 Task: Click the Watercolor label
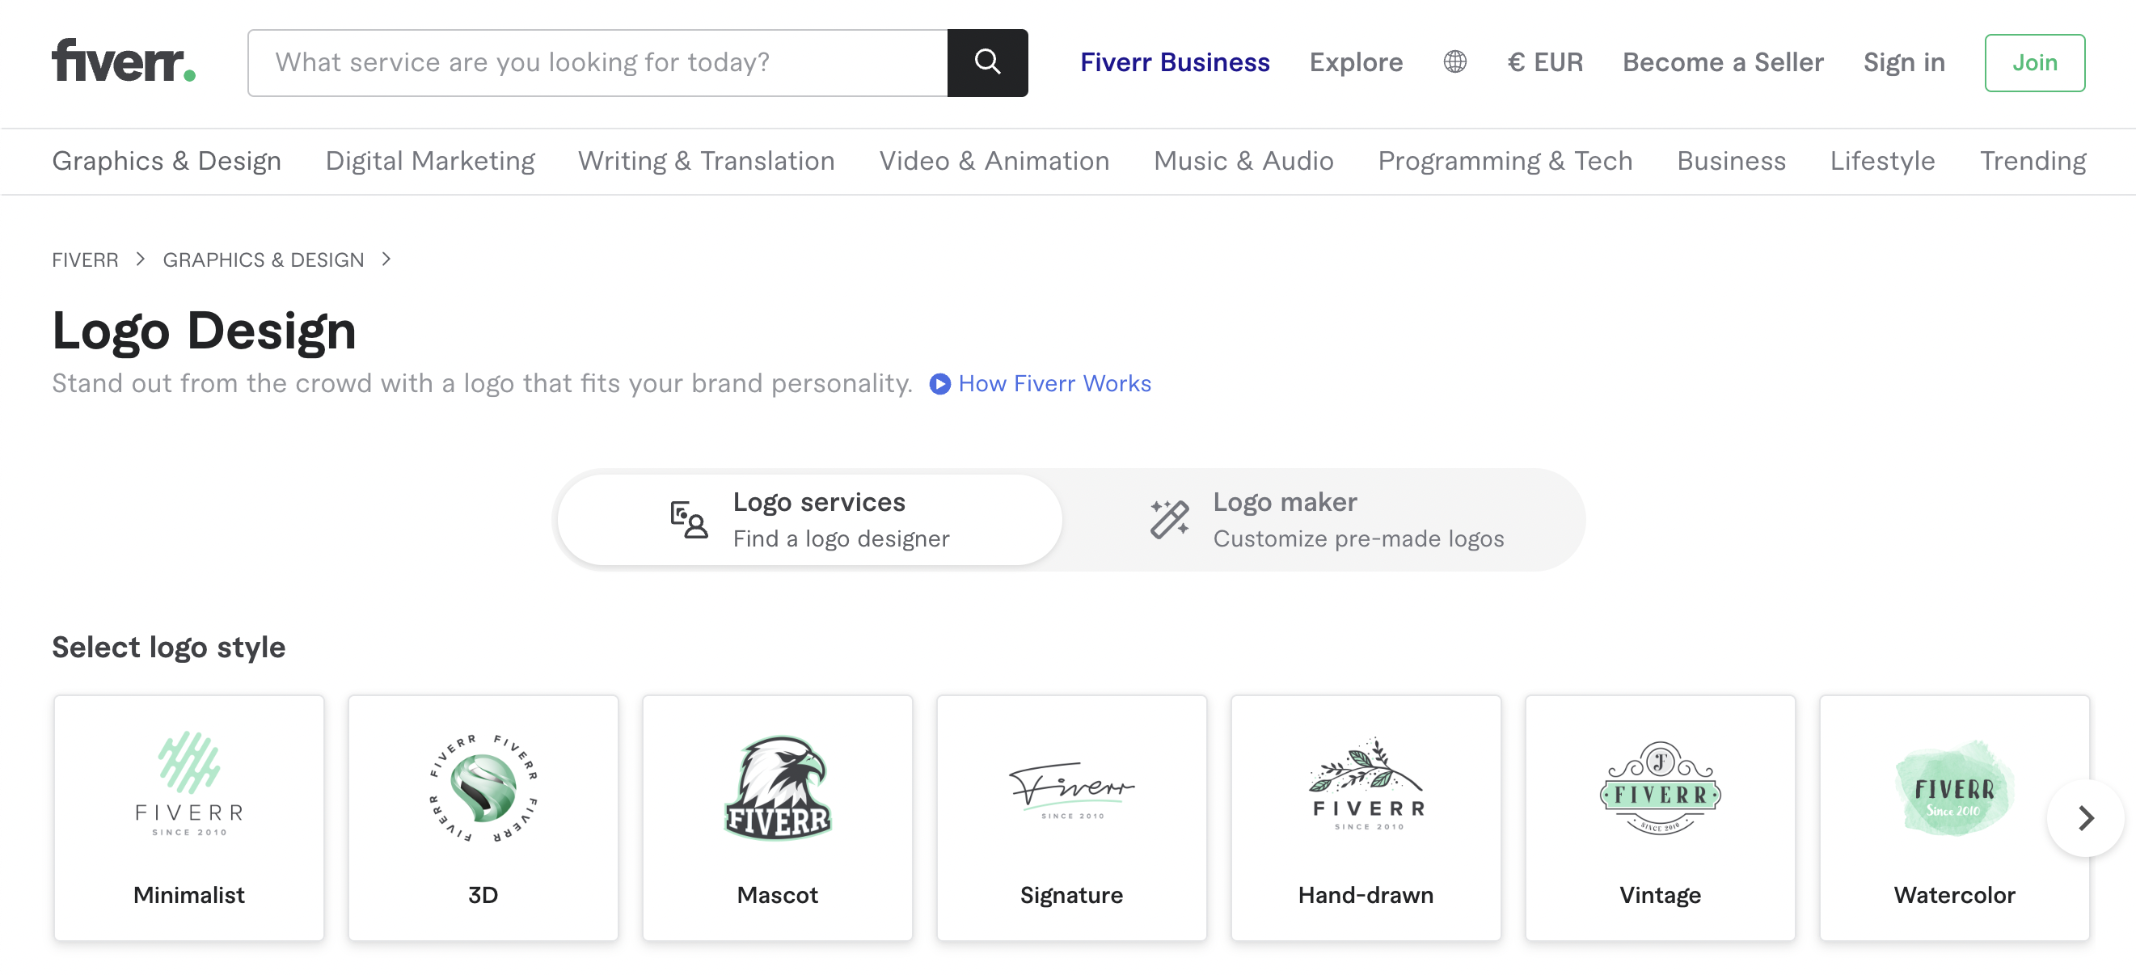(1954, 896)
